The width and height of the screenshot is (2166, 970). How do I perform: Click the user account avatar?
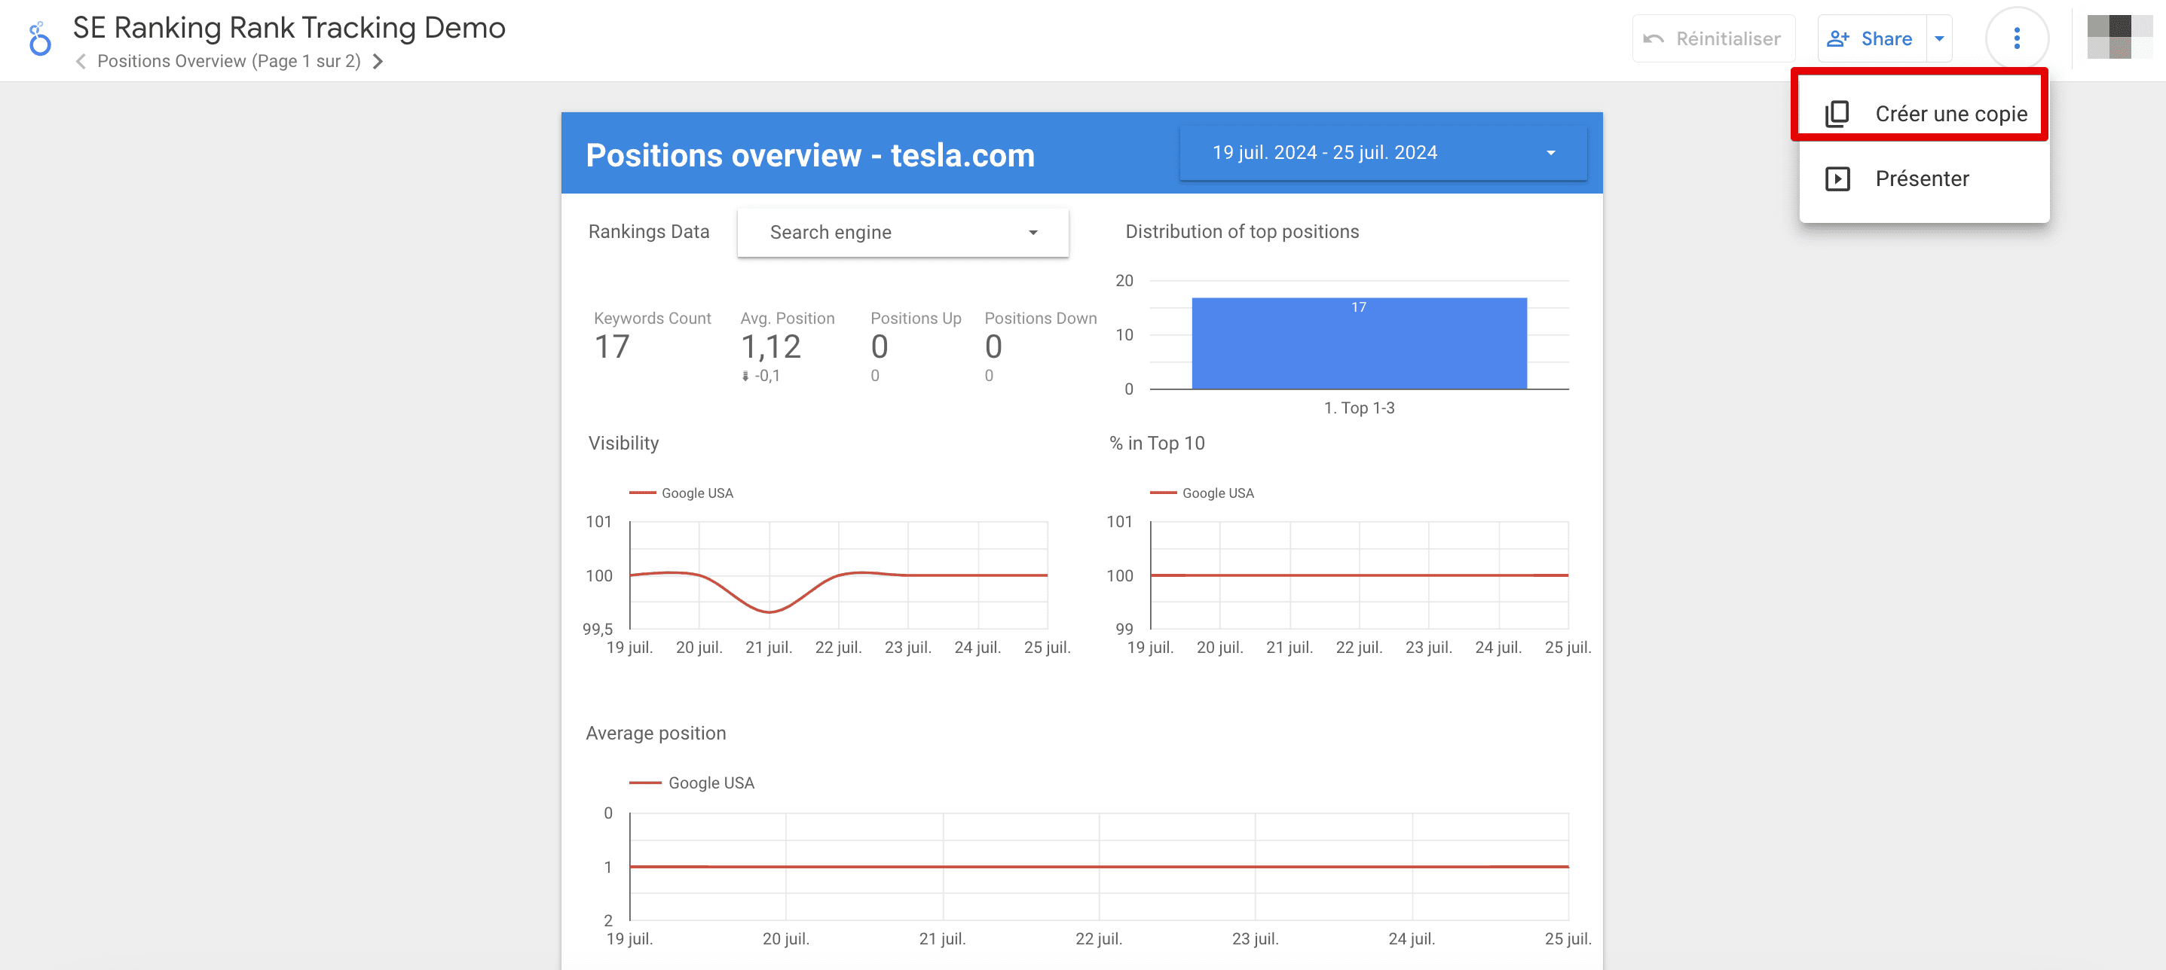(x=2119, y=38)
